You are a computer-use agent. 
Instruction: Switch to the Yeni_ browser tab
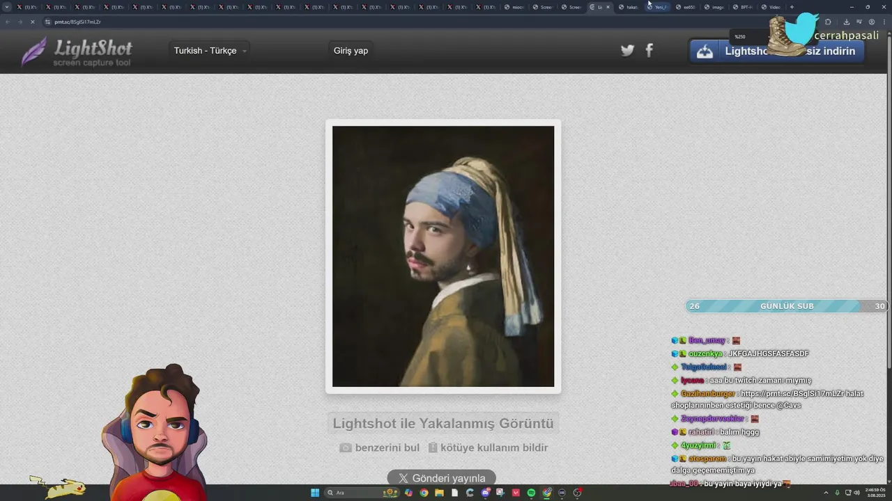[657, 7]
